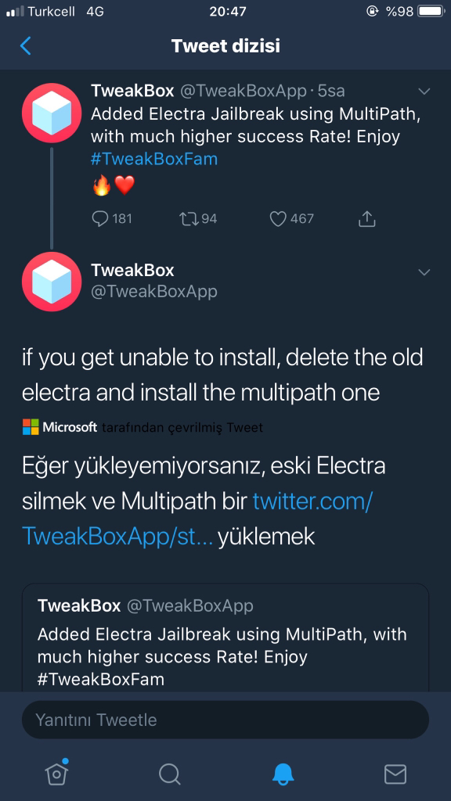Open the search magnifier icon
This screenshot has height=801, width=451.
(x=169, y=775)
